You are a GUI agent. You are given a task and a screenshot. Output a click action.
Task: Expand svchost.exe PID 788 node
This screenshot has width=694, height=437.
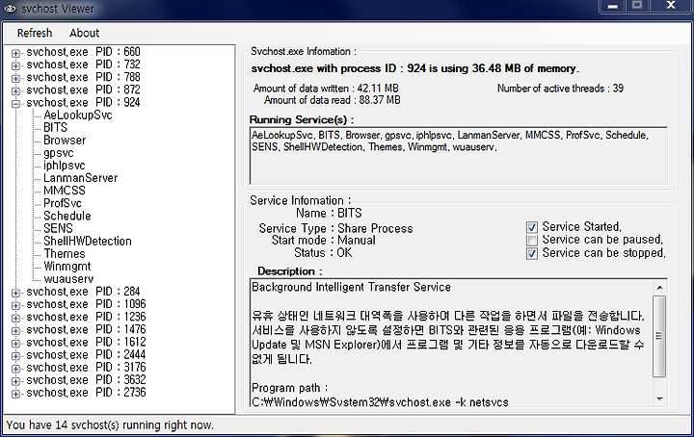[16, 78]
